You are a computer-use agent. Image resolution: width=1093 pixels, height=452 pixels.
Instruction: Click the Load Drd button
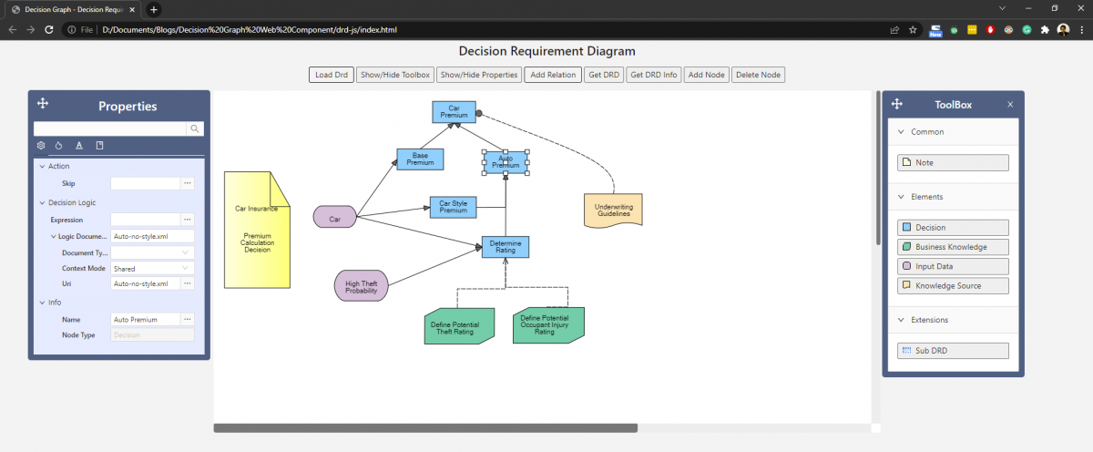point(332,75)
